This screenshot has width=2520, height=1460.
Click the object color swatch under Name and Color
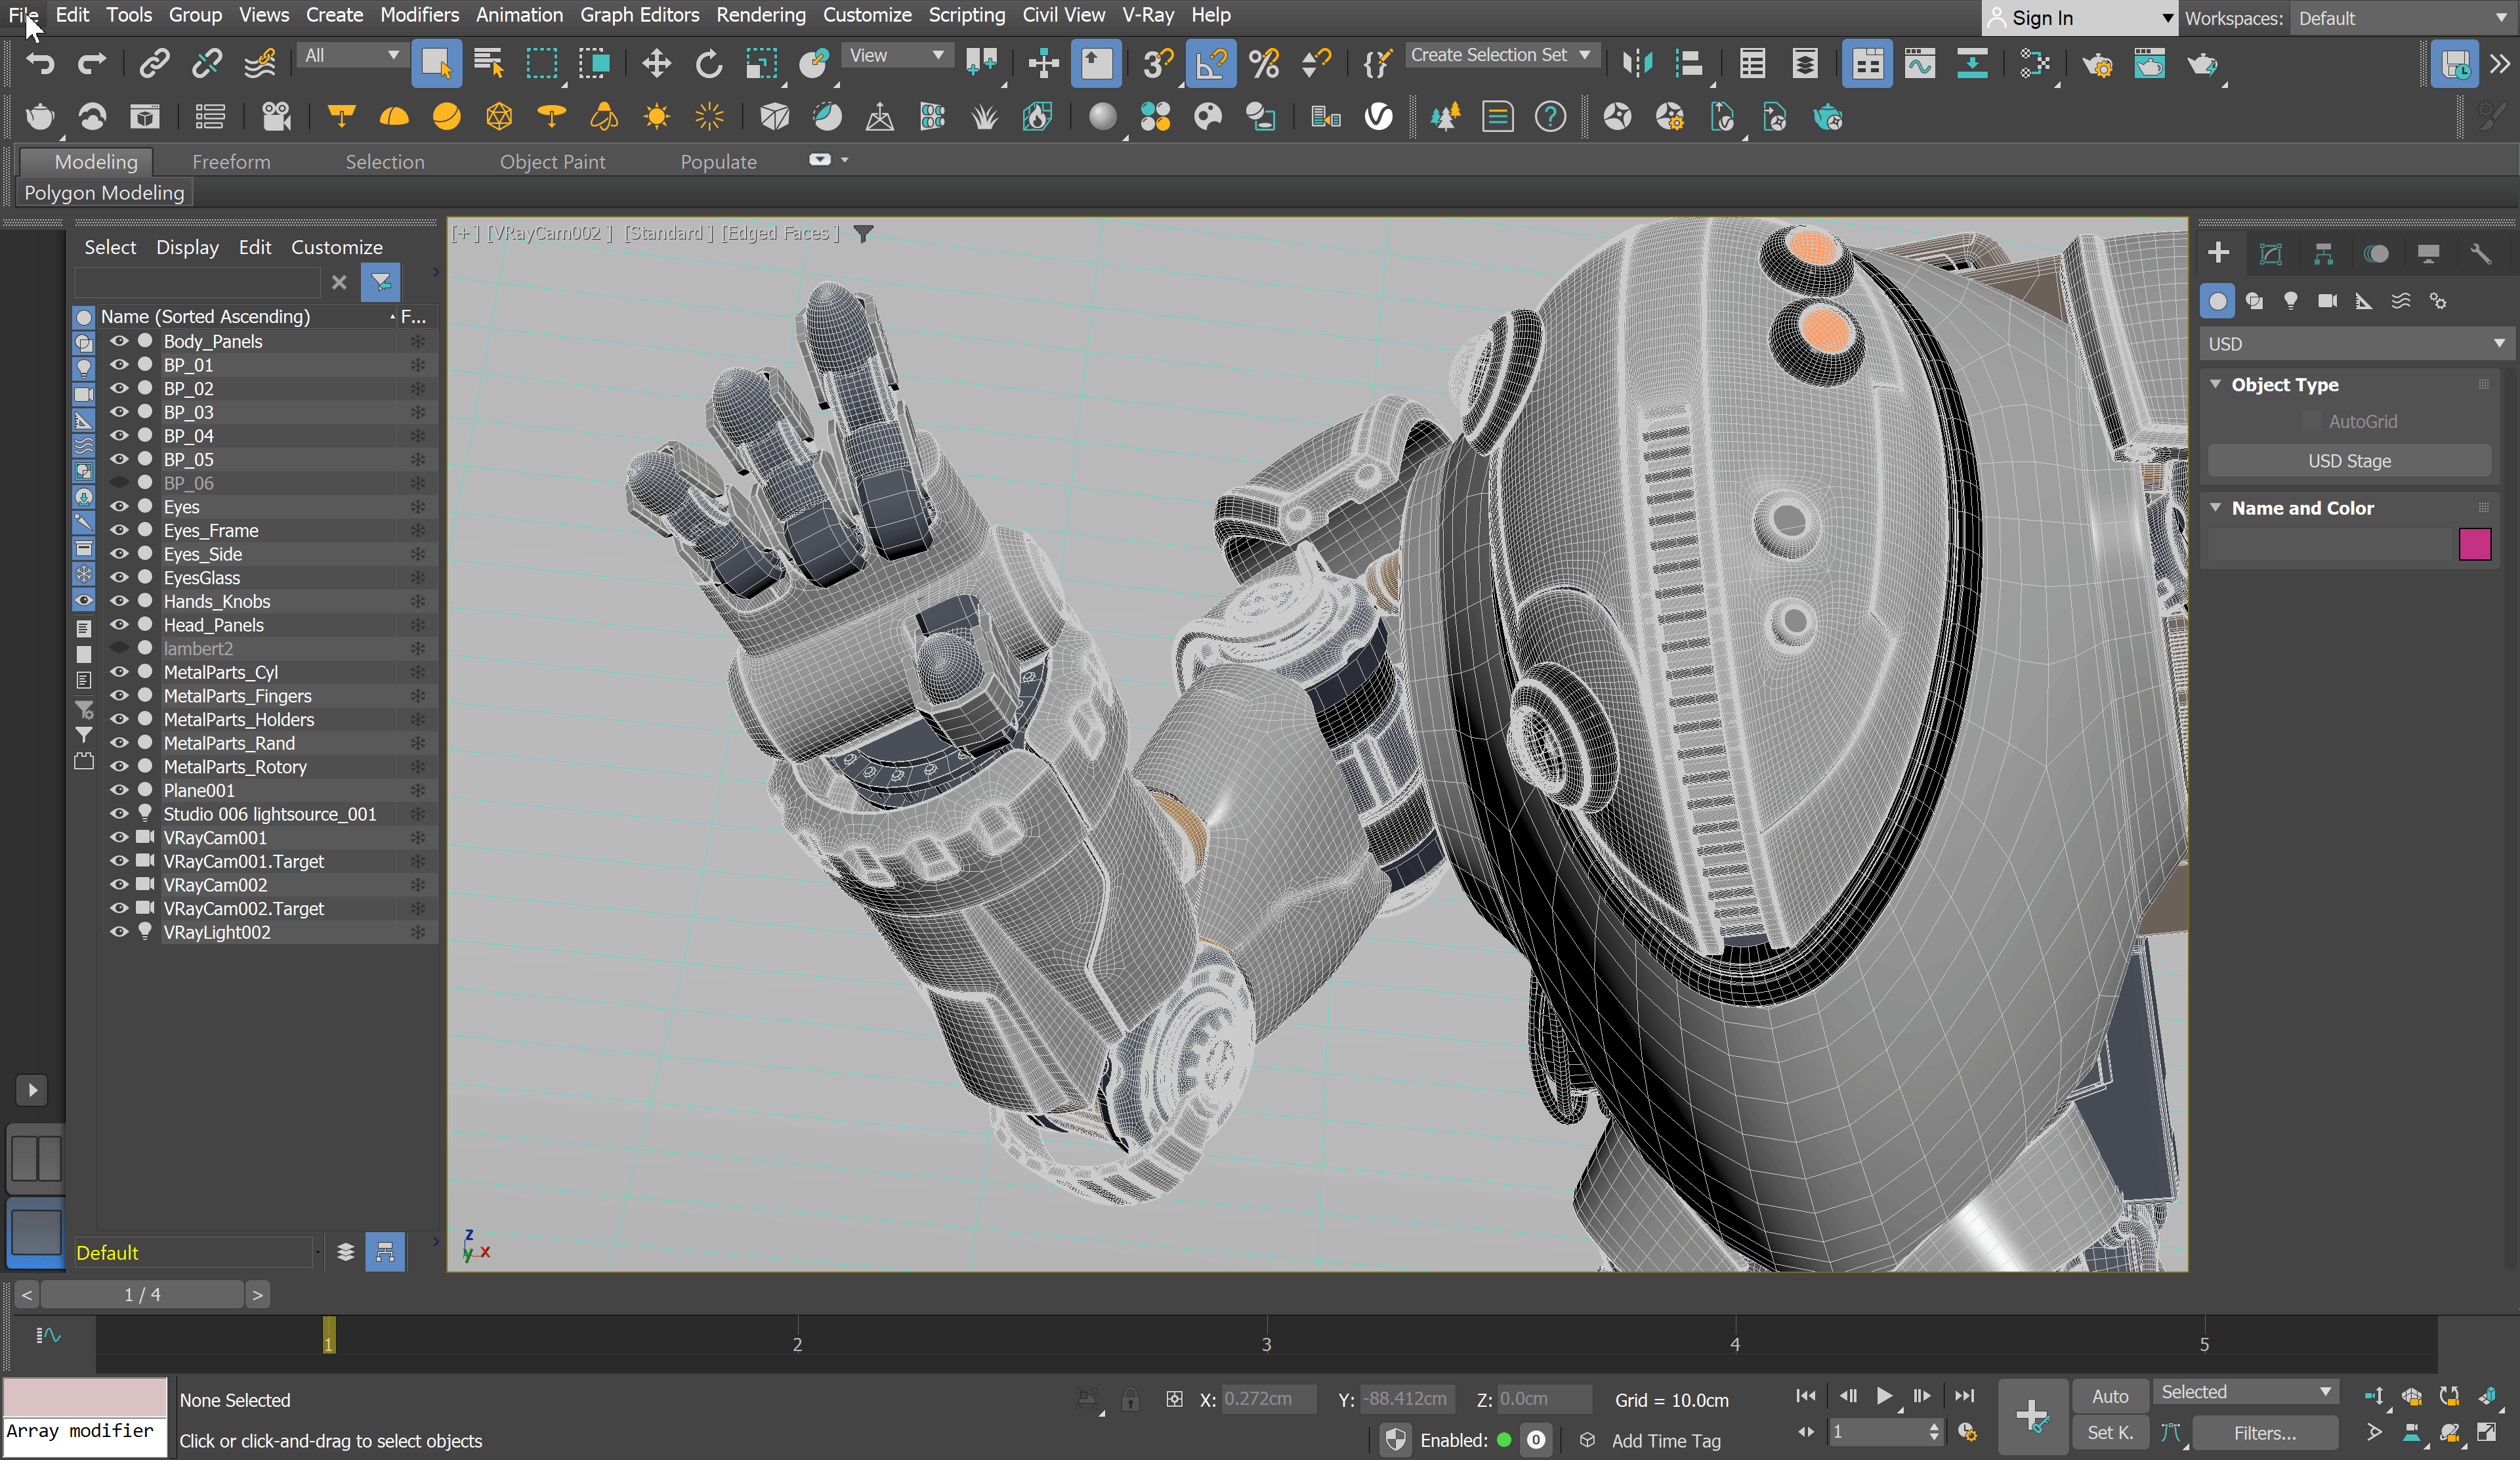coord(2475,544)
